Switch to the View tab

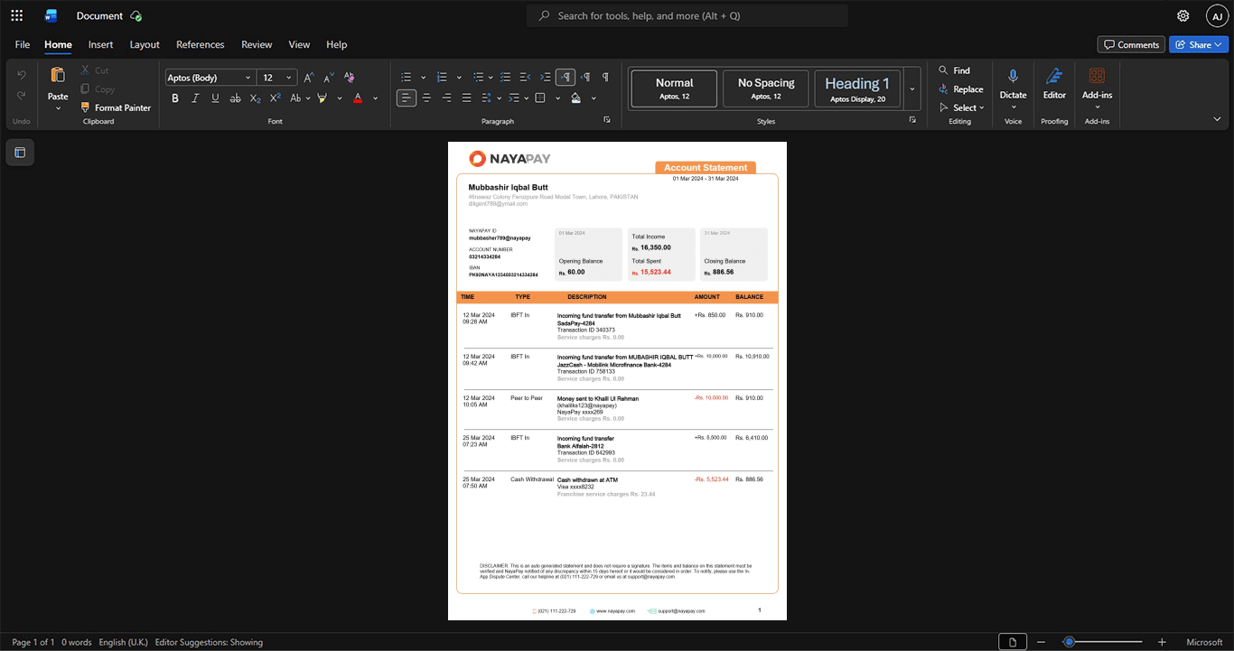pyautogui.click(x=299, y=44)
